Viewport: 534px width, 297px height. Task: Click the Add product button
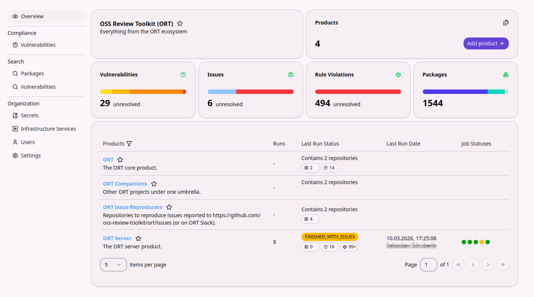[x=486, y=43]
